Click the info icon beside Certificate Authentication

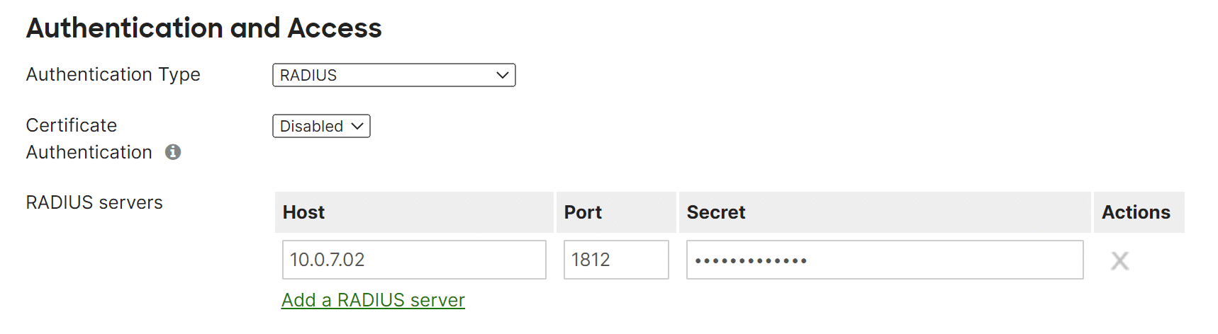(x=173, y=152)
